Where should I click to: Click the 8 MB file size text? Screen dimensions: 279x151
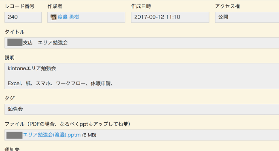point(89,135)
